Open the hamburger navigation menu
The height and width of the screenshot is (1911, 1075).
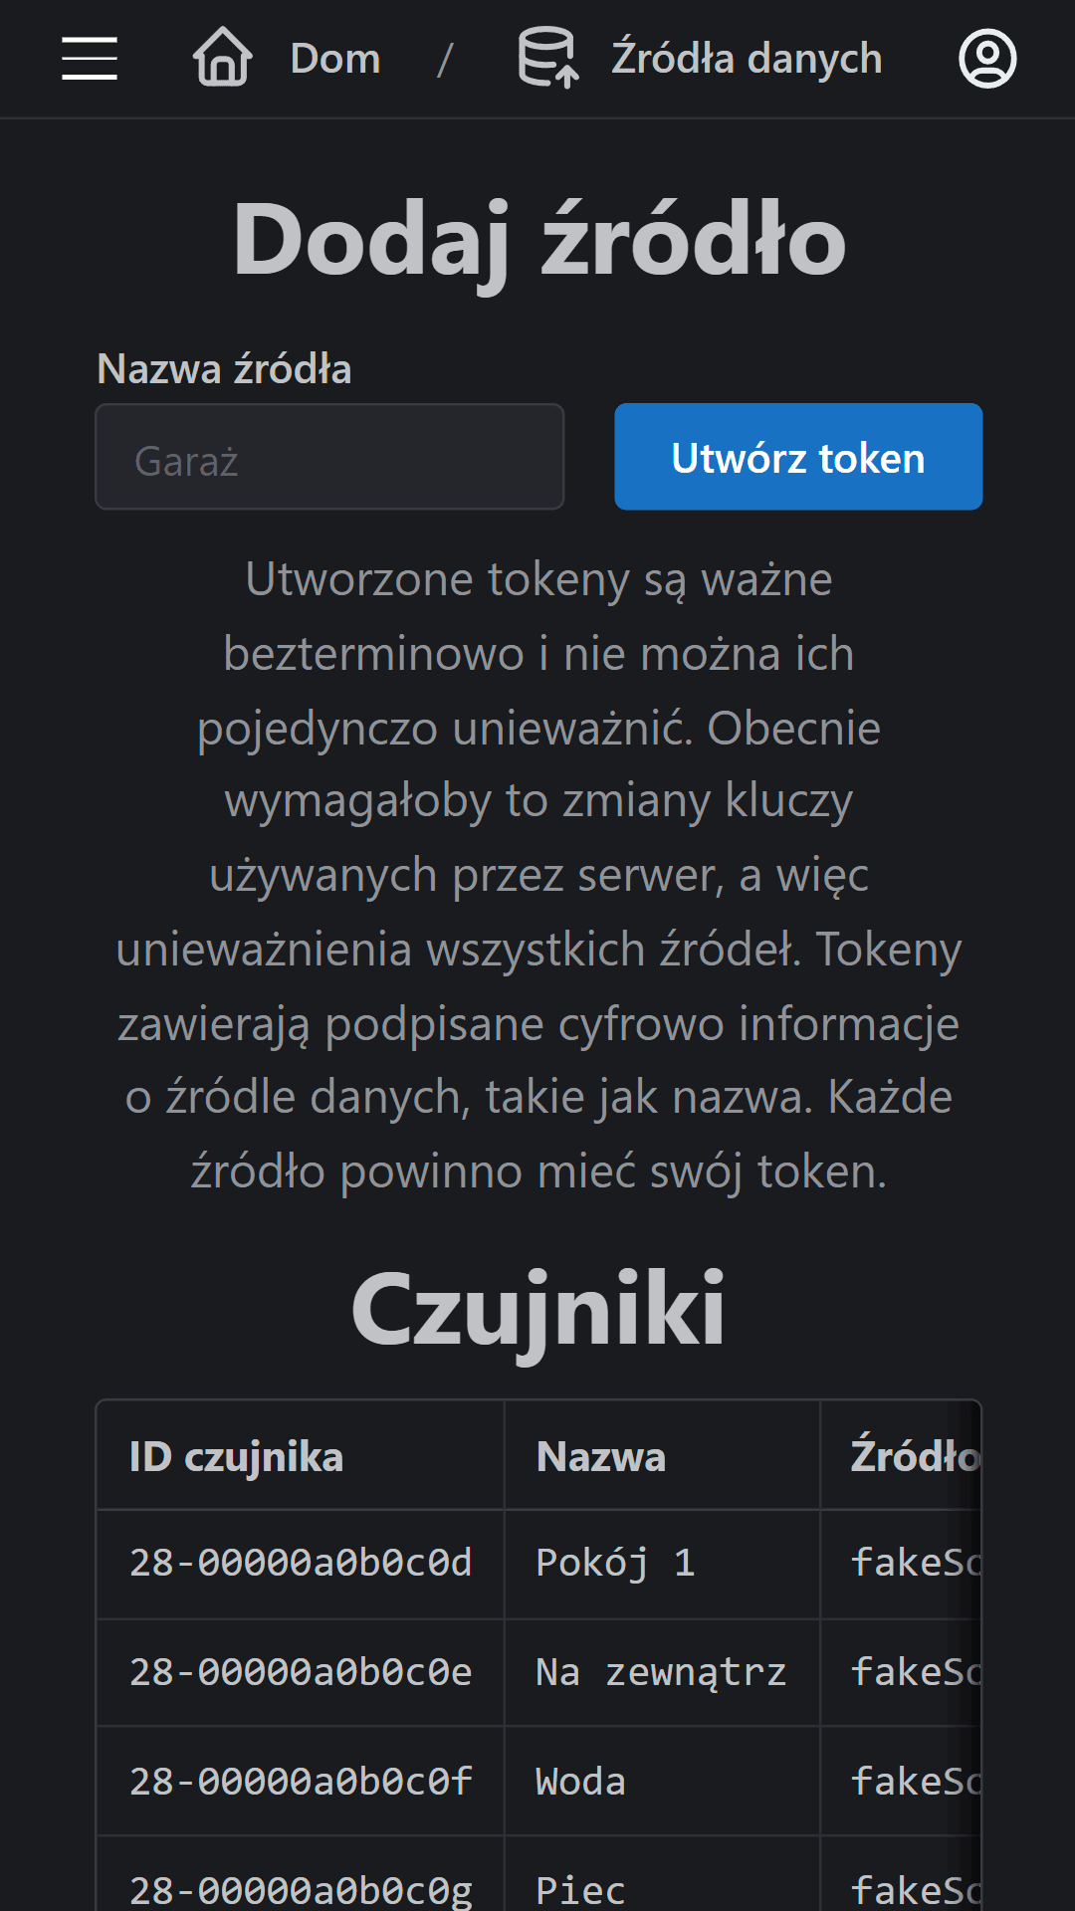point(90,59)
